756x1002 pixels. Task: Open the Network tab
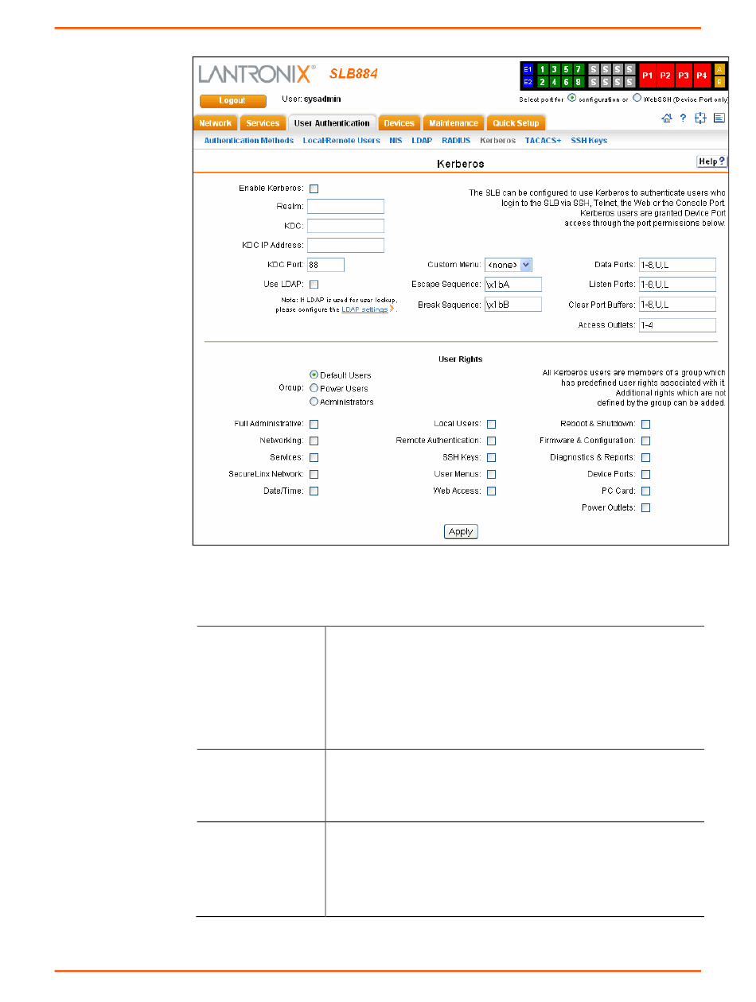click(x=215, y=123)
